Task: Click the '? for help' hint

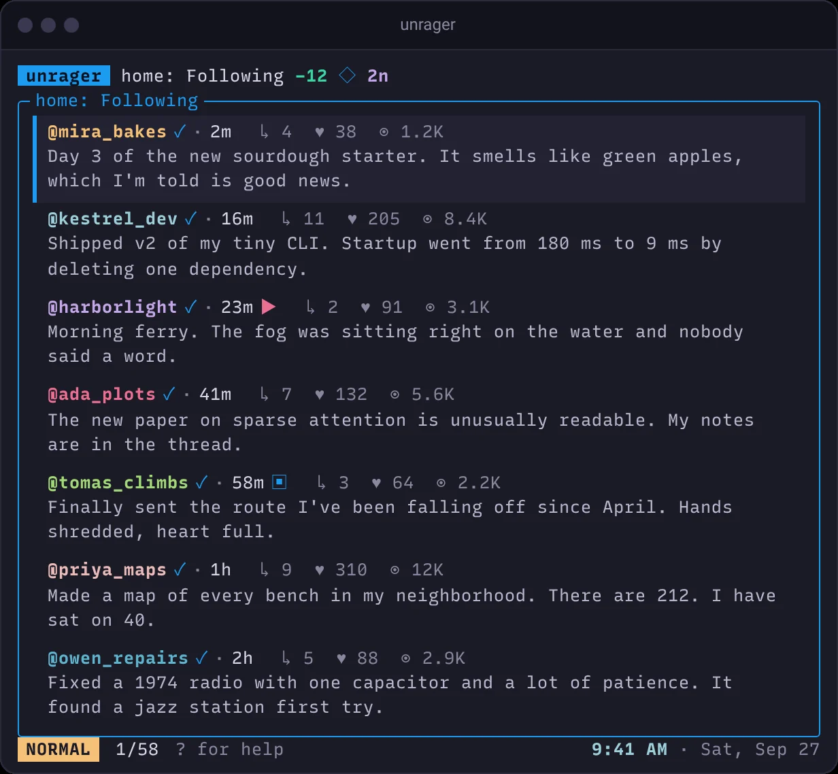Action: click(x=229, y=750)
